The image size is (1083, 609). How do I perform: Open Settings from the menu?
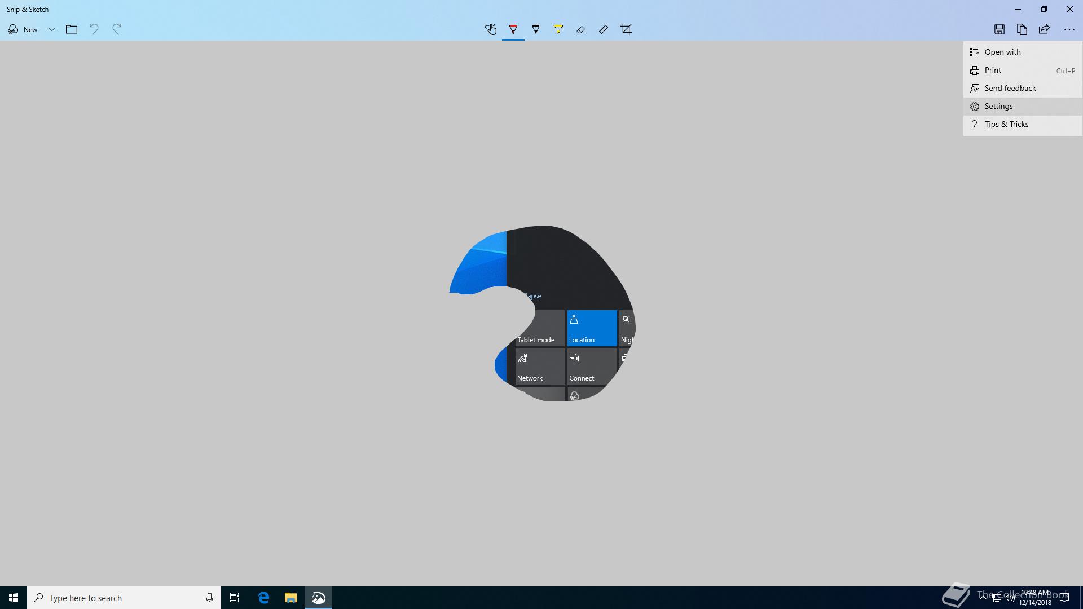1023,107
